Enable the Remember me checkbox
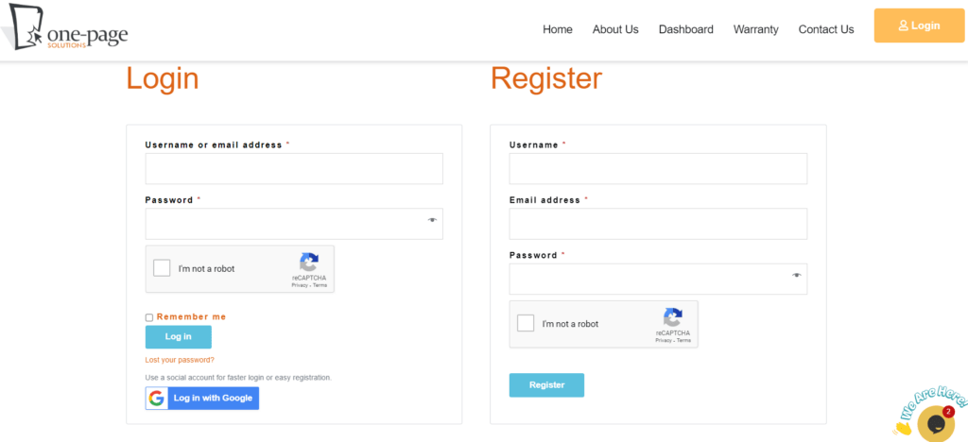Screen dimensions: 968x442 [149, 317]
